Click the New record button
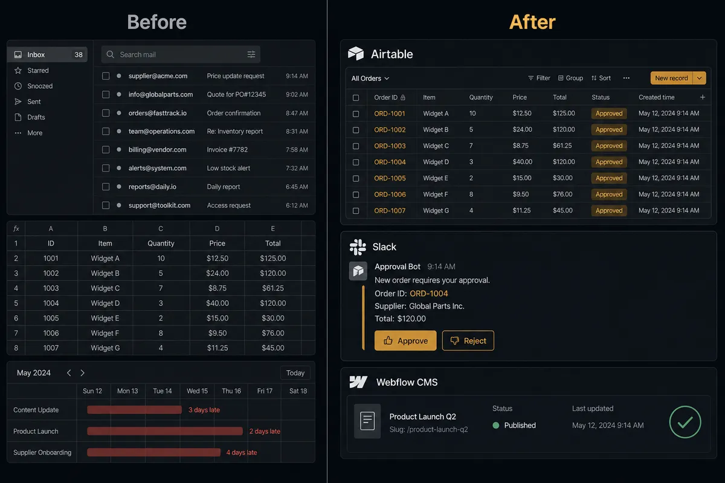Screen dimensions: 725x483 [x=671, y=78]
